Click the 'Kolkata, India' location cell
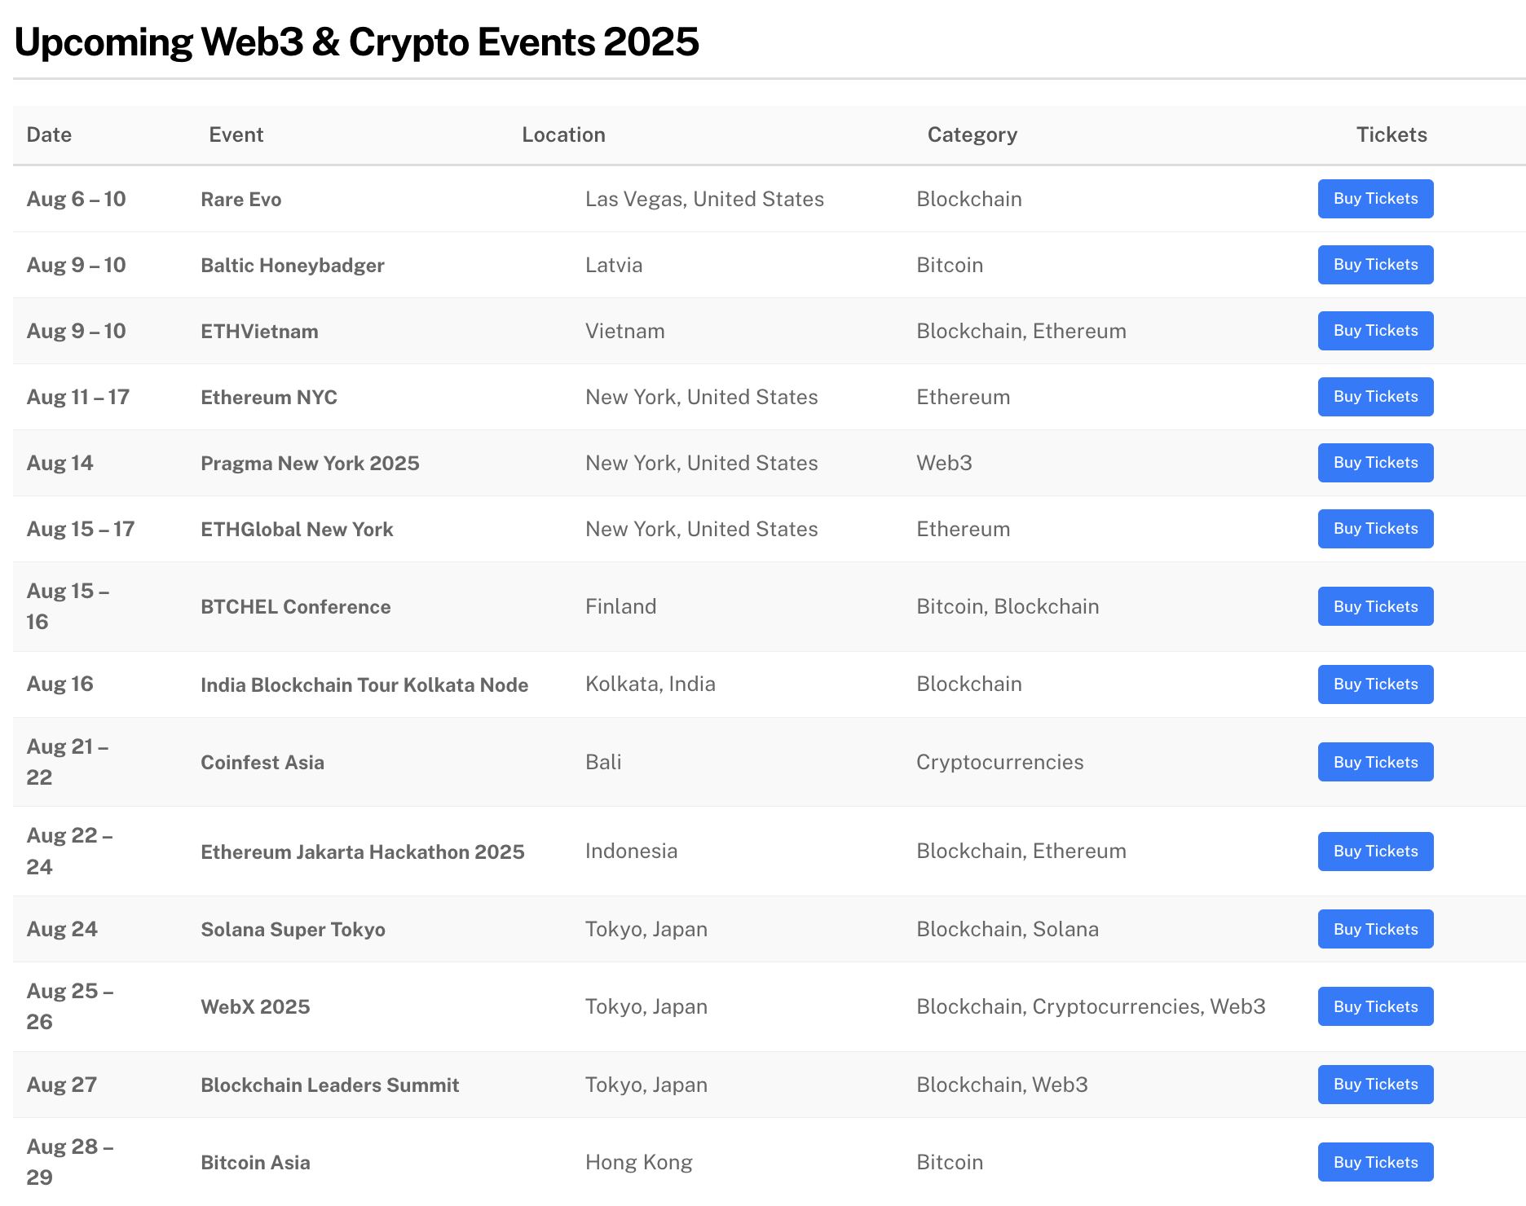1526x1206 pixels. click(x=651, y=684)
